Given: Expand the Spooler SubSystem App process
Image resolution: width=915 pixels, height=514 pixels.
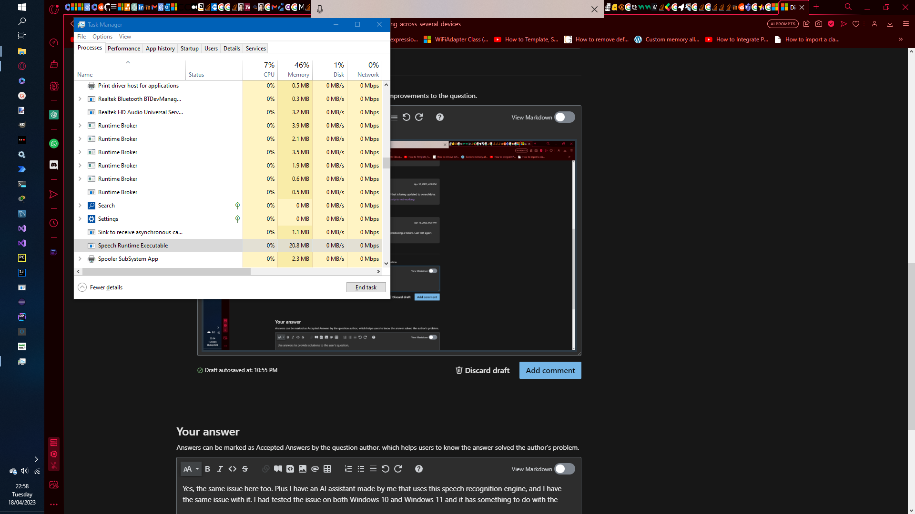Looking at the screenshot, I should (x=80, y=259).
